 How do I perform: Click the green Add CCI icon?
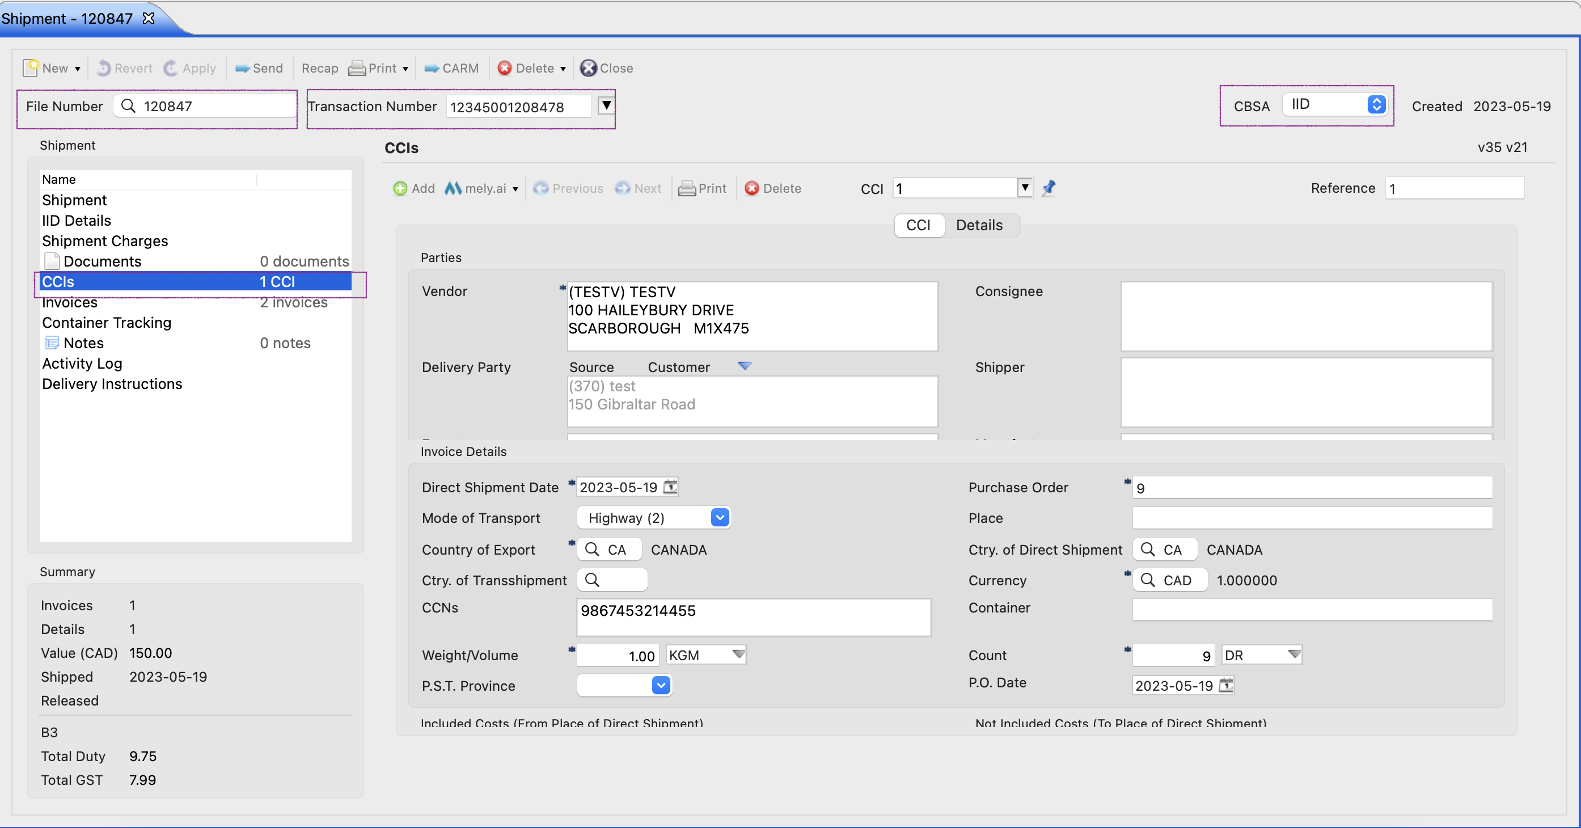(x=400, y=188)
